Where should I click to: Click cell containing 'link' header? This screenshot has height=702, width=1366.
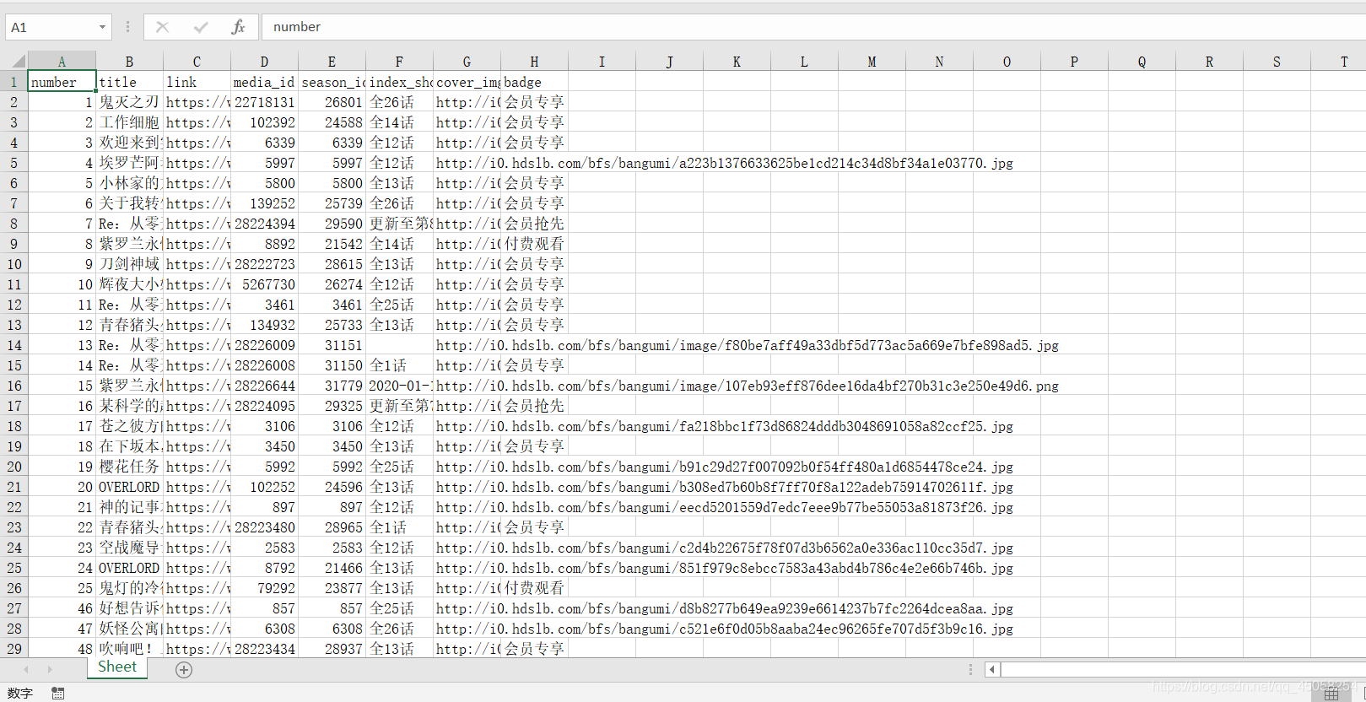[197, 82]
